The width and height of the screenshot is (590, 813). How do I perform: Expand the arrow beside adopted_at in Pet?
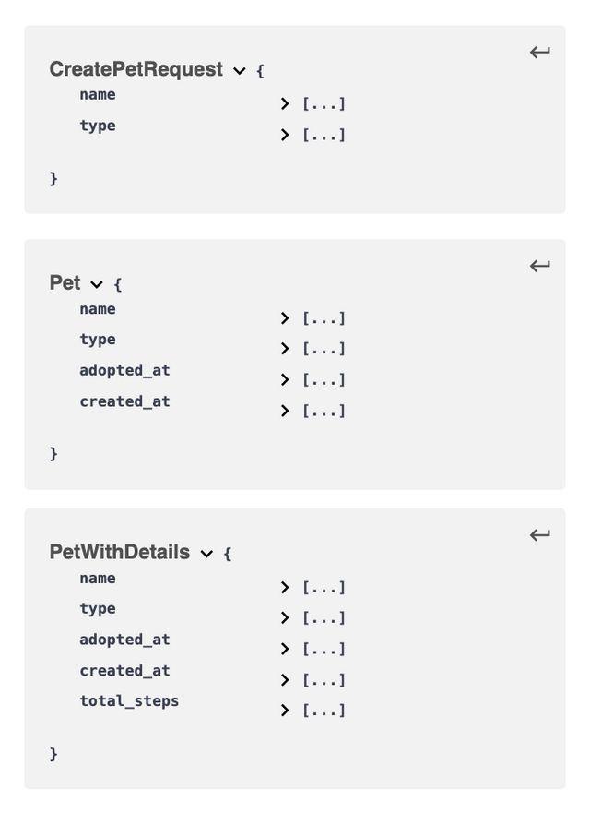tap(284, 379)
